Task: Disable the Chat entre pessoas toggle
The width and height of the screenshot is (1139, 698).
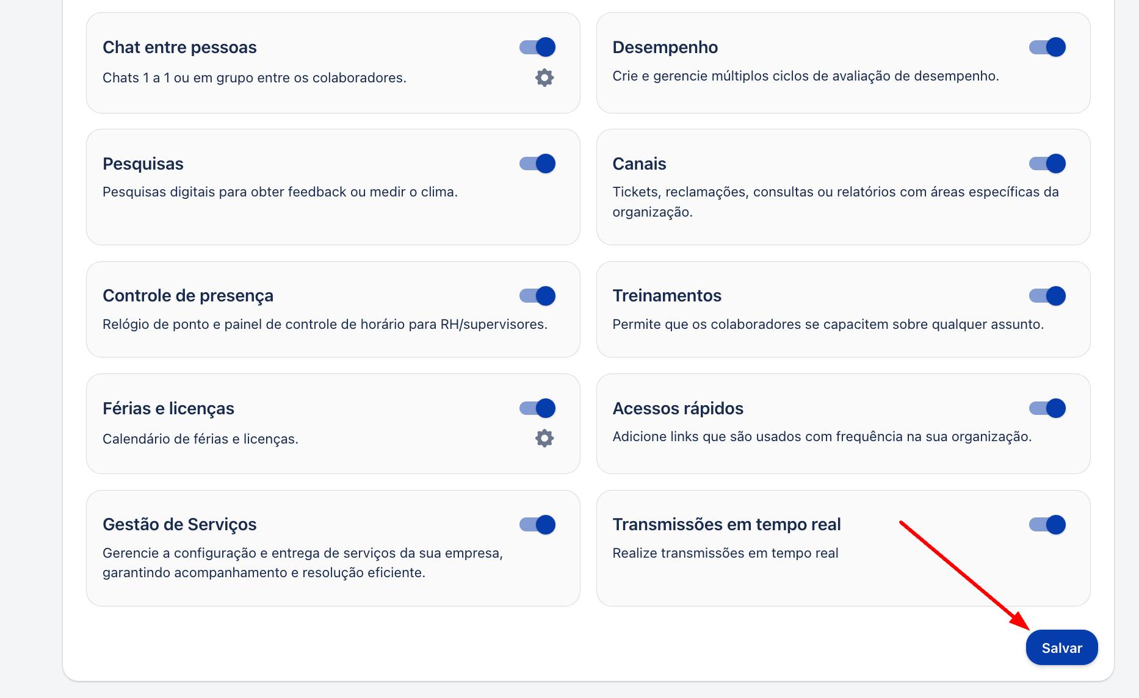Action: tap(537, 47)
